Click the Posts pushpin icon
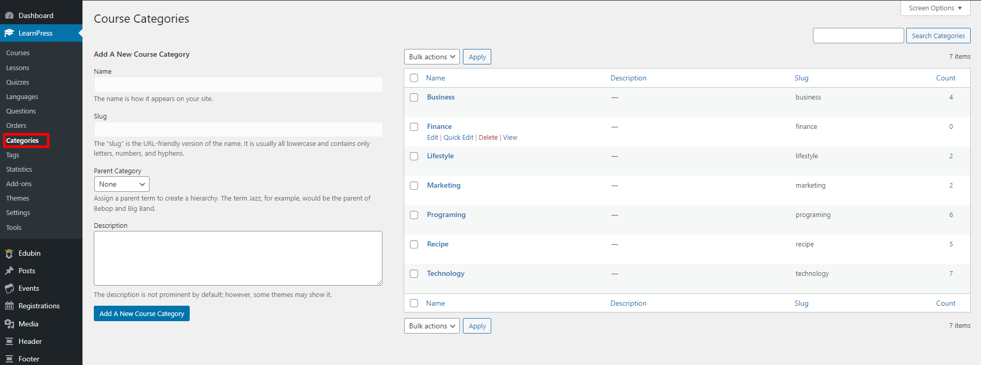981x365 pixels. (x=9, y=271)
